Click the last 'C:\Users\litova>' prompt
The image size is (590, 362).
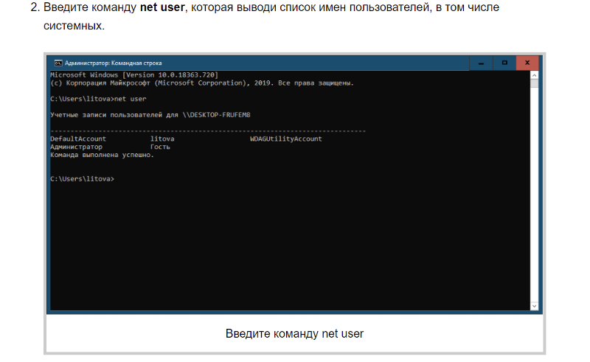pyautogui.click(x=83, y=178)
